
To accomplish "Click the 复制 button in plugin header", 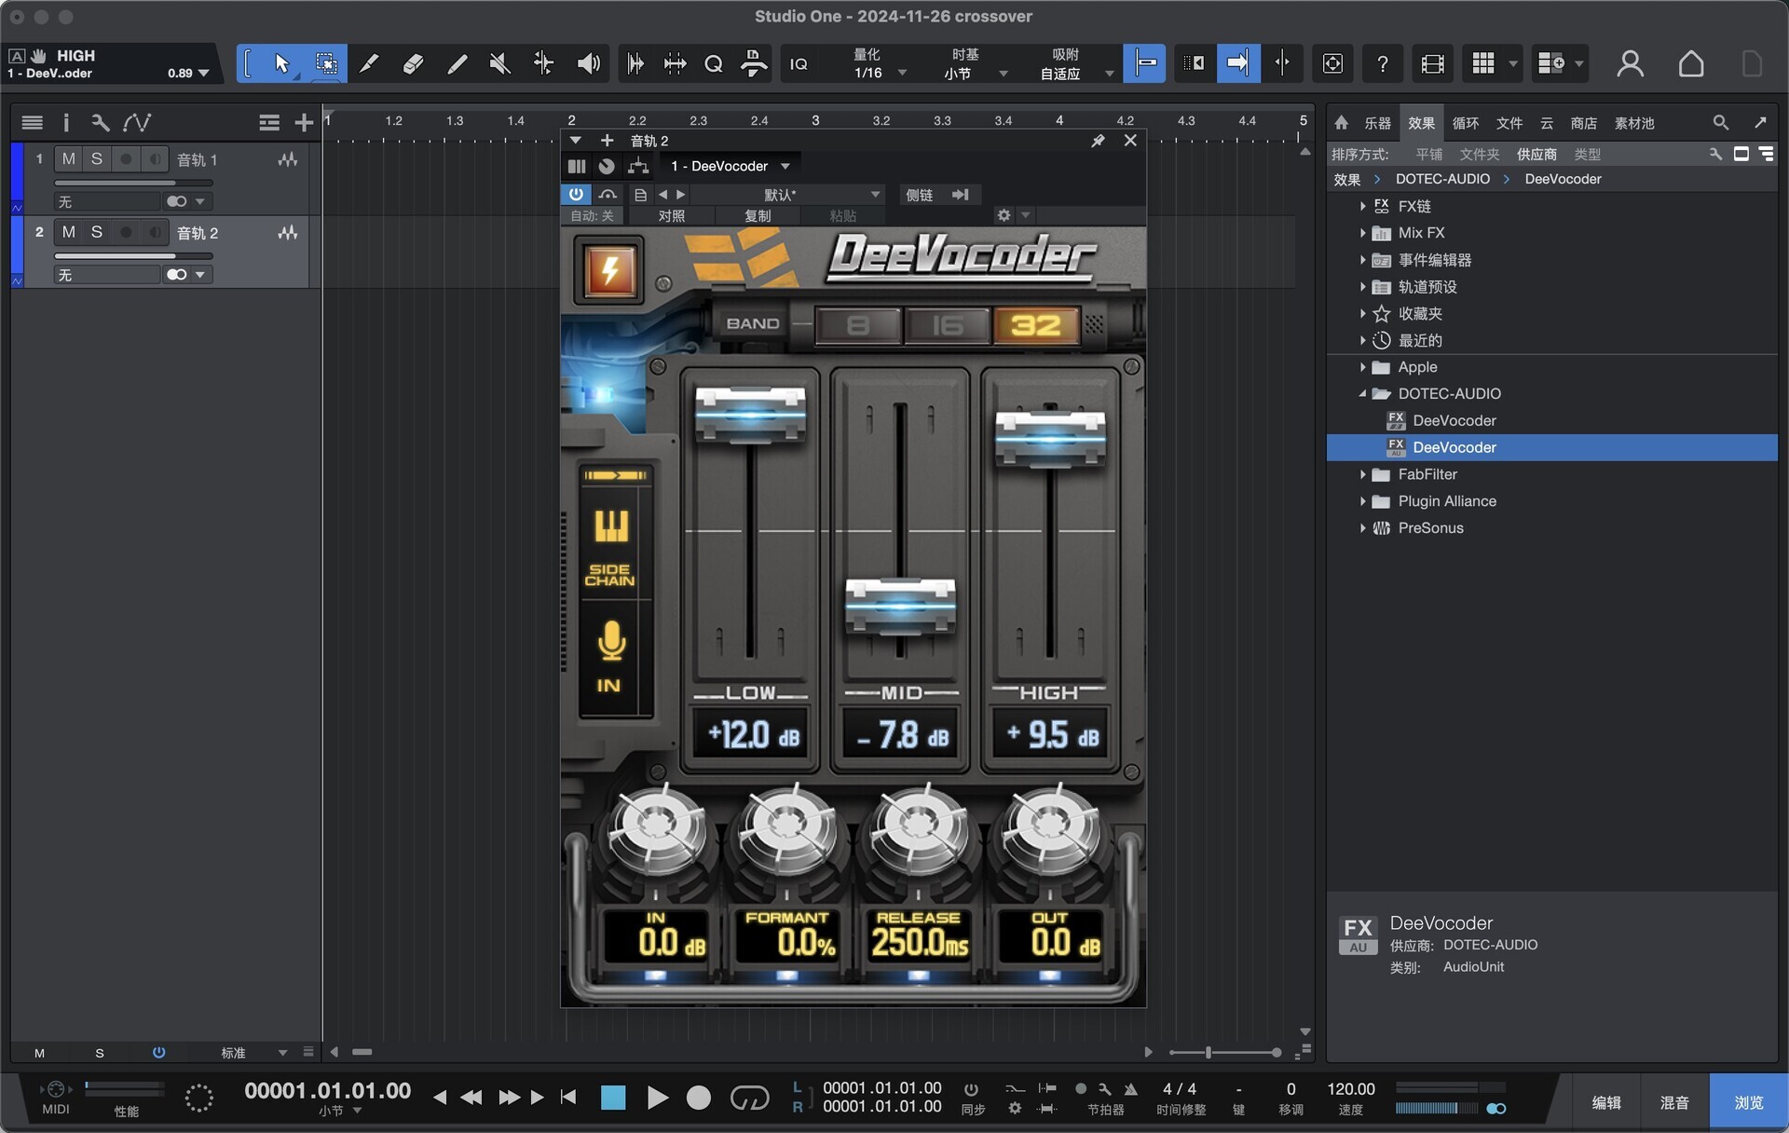I will [757, 215].
